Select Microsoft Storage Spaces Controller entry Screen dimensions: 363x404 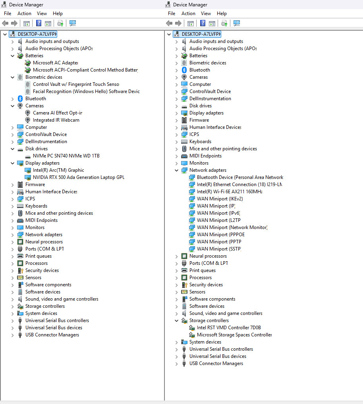234,335
